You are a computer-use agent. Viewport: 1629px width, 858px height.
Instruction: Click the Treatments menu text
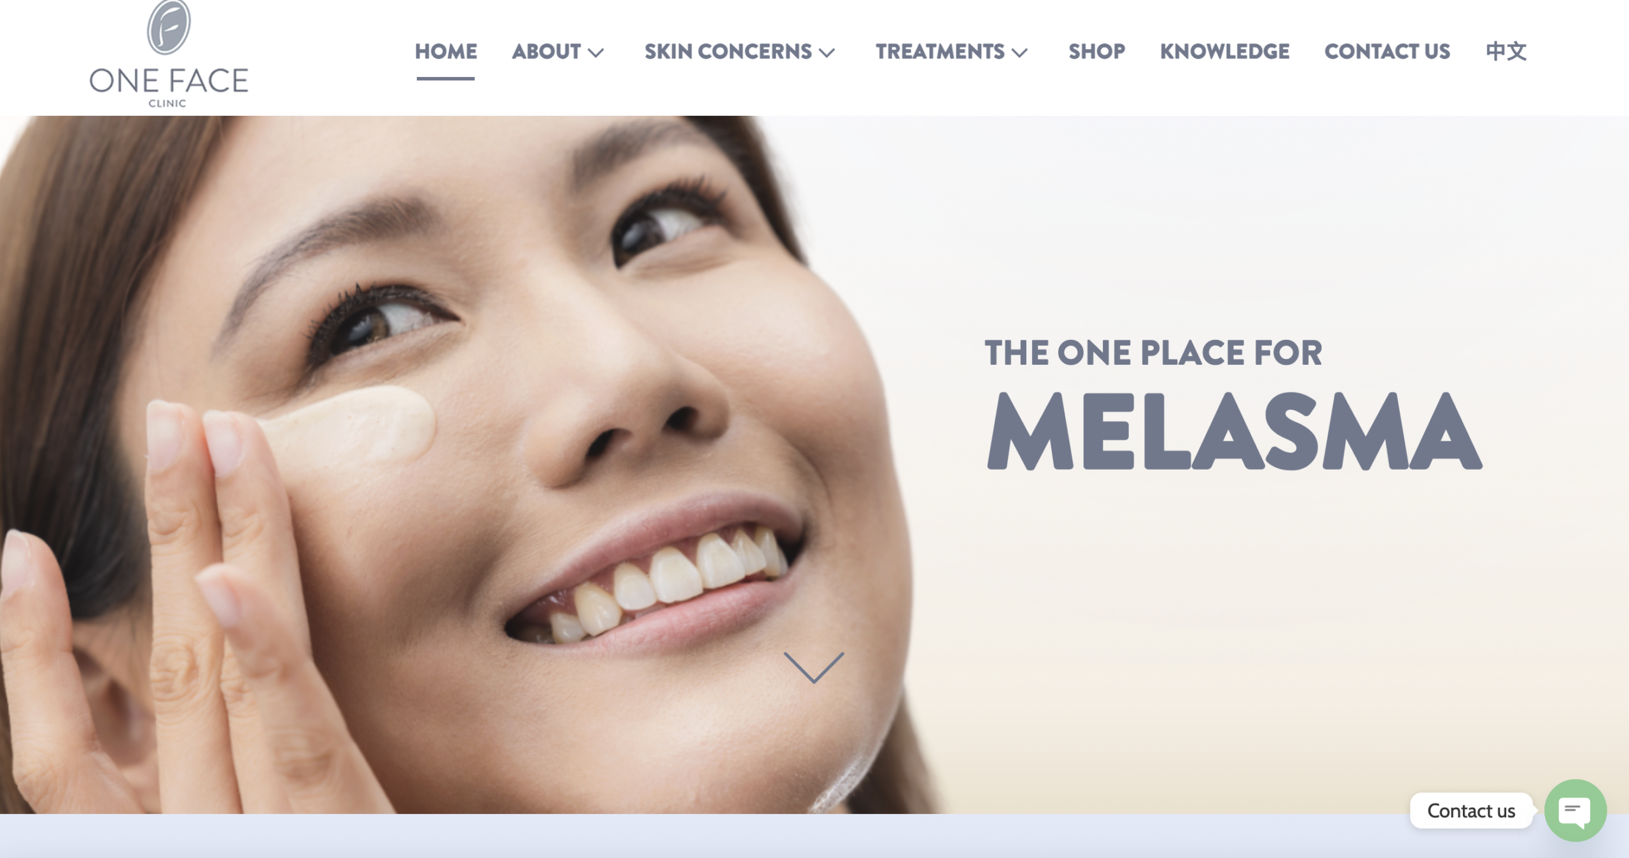coord(940,51)
